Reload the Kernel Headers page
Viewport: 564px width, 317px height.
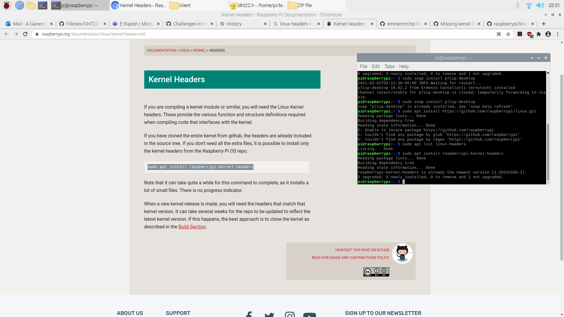click(x=25, y=34)
